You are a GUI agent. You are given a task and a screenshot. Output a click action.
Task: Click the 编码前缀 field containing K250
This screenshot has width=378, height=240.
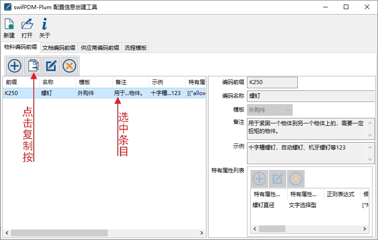point(272,82)
